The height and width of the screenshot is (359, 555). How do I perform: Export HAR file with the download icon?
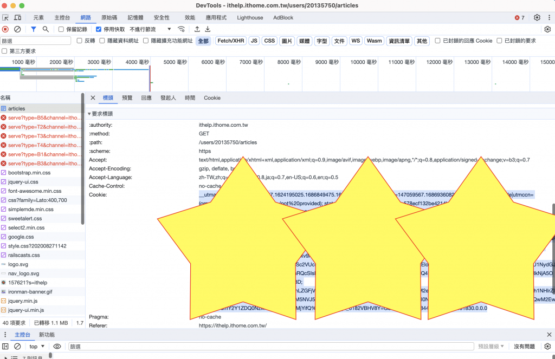(208, 29)
